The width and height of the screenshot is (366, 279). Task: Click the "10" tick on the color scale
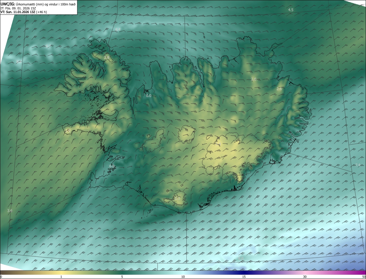click(x=183, y=277)
